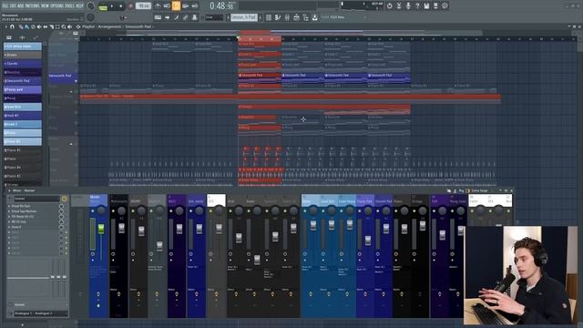Image resolution: width=583 pixels, height=328 pixels.
Task: Select Smooooth Pad in the pattern picker
Action: coord(23,81)
